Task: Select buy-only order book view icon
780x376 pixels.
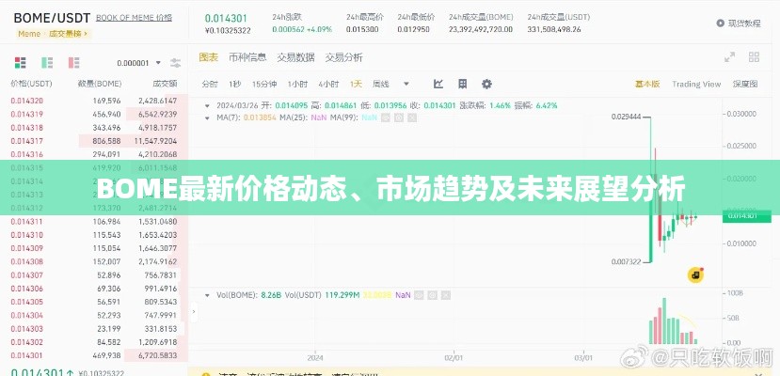Action: pyautogui.click(x=47, y=63)
